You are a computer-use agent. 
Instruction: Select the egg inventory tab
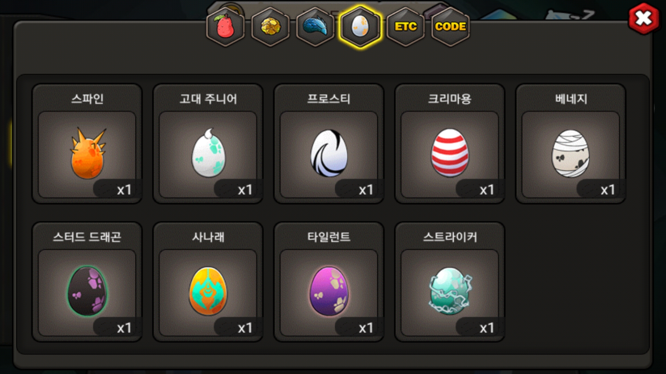(x=360, y=27)
